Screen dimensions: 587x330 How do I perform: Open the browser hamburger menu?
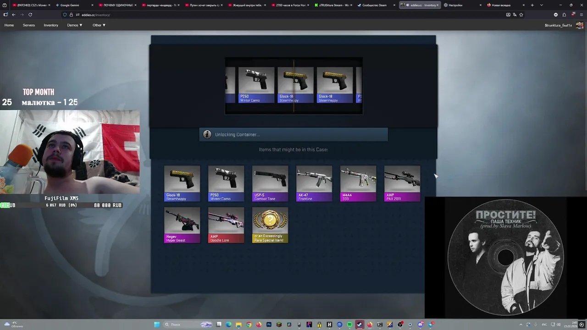click(x=581, y=15)
